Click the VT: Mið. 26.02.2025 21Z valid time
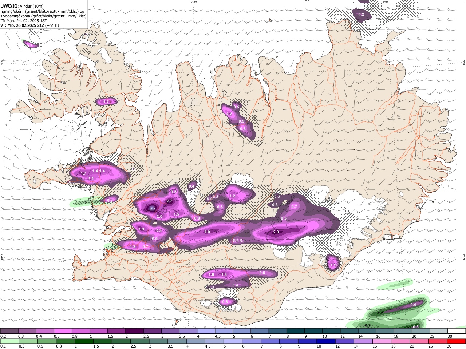Screen dimensions: 466x349 tap(22, 25)
